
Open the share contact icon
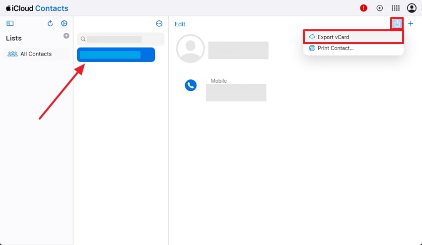[x=397, y=23]
